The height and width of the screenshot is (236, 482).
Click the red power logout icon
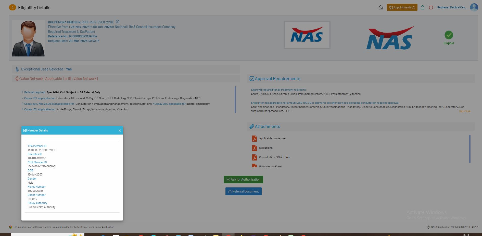[431, 7]
